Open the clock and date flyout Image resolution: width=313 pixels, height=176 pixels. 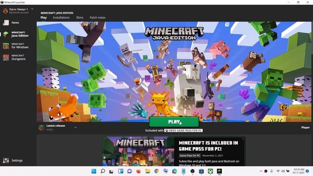click(299, 171)
